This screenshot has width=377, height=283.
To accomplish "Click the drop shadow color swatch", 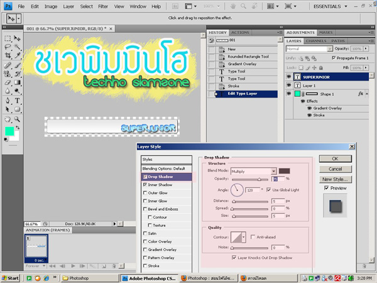I will (284, 171).
